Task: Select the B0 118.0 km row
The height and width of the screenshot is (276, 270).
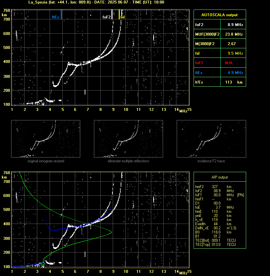Action: point(213,232)
